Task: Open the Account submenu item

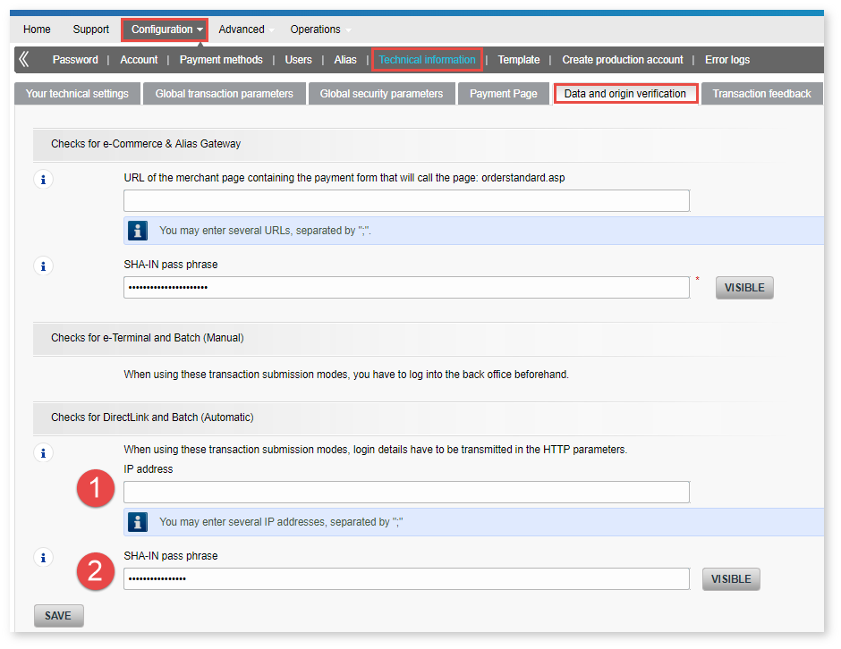Action: (x=139, y=60)
